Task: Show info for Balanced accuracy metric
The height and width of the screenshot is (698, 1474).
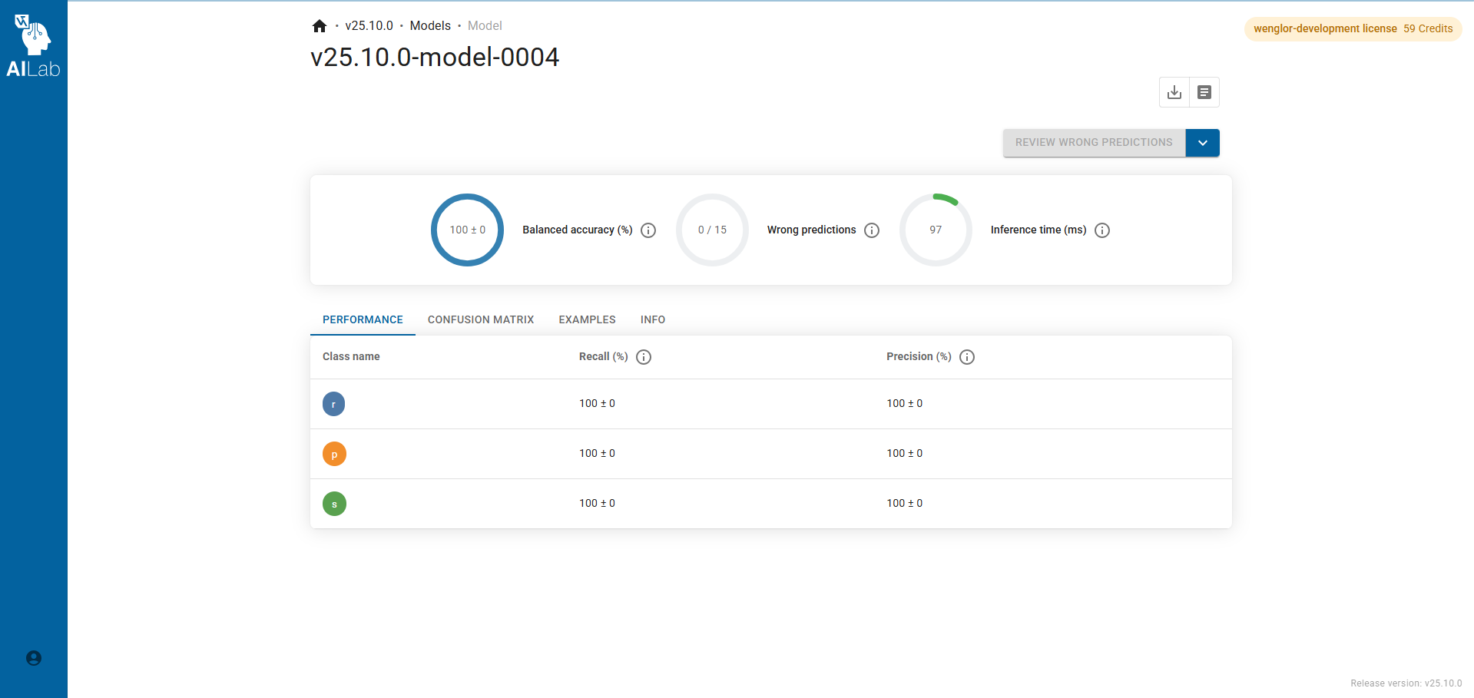Action: coord(648,230)
